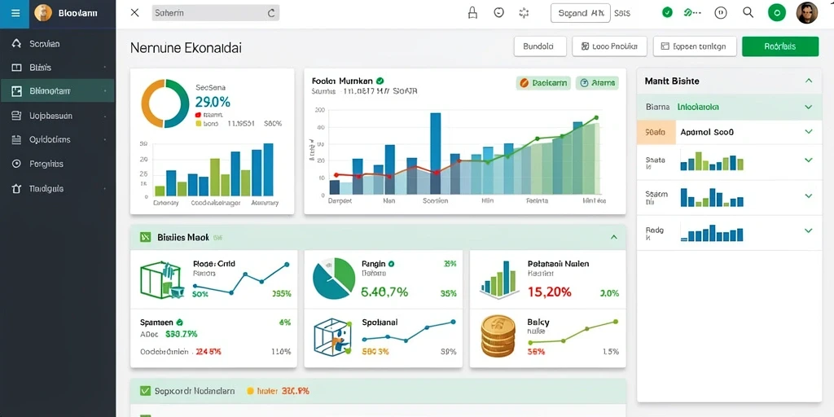834x417 pixels.
Task: Expand the Apomol Soo0 row chevron
Action: click(x=809, y=131)
